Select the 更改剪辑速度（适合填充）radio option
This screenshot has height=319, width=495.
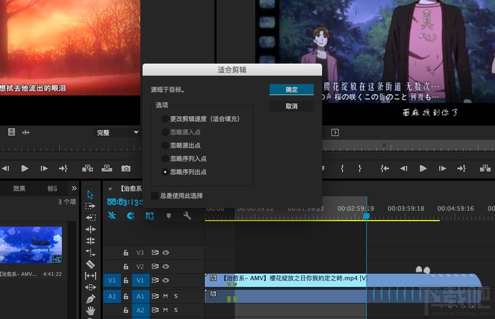click(x=165, y=118)
